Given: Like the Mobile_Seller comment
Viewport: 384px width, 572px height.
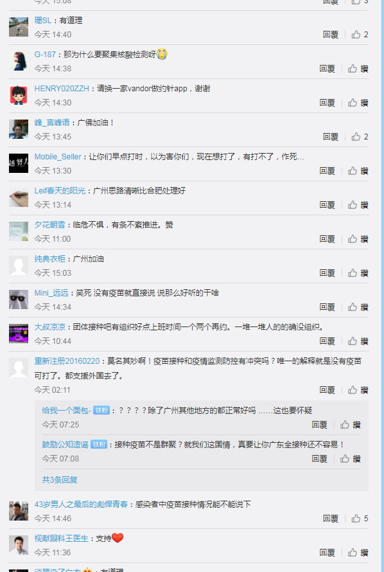Looking at the screenshot, I should [x=358, y=171].
